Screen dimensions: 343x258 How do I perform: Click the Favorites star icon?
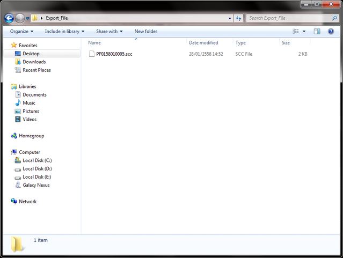tap(14, 45)
